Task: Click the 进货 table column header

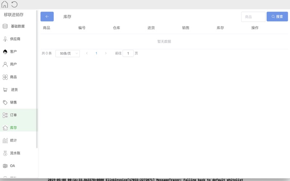Action: pyautogui.click(x=151, y=28)
